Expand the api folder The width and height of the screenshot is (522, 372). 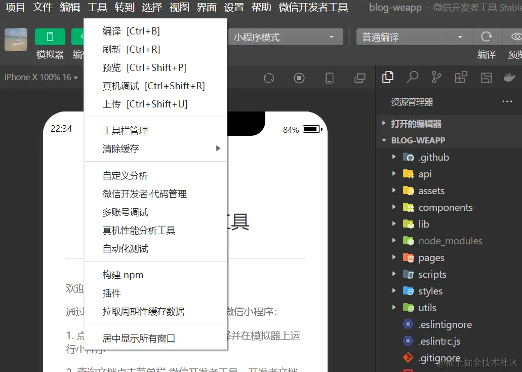coord(449,174)
